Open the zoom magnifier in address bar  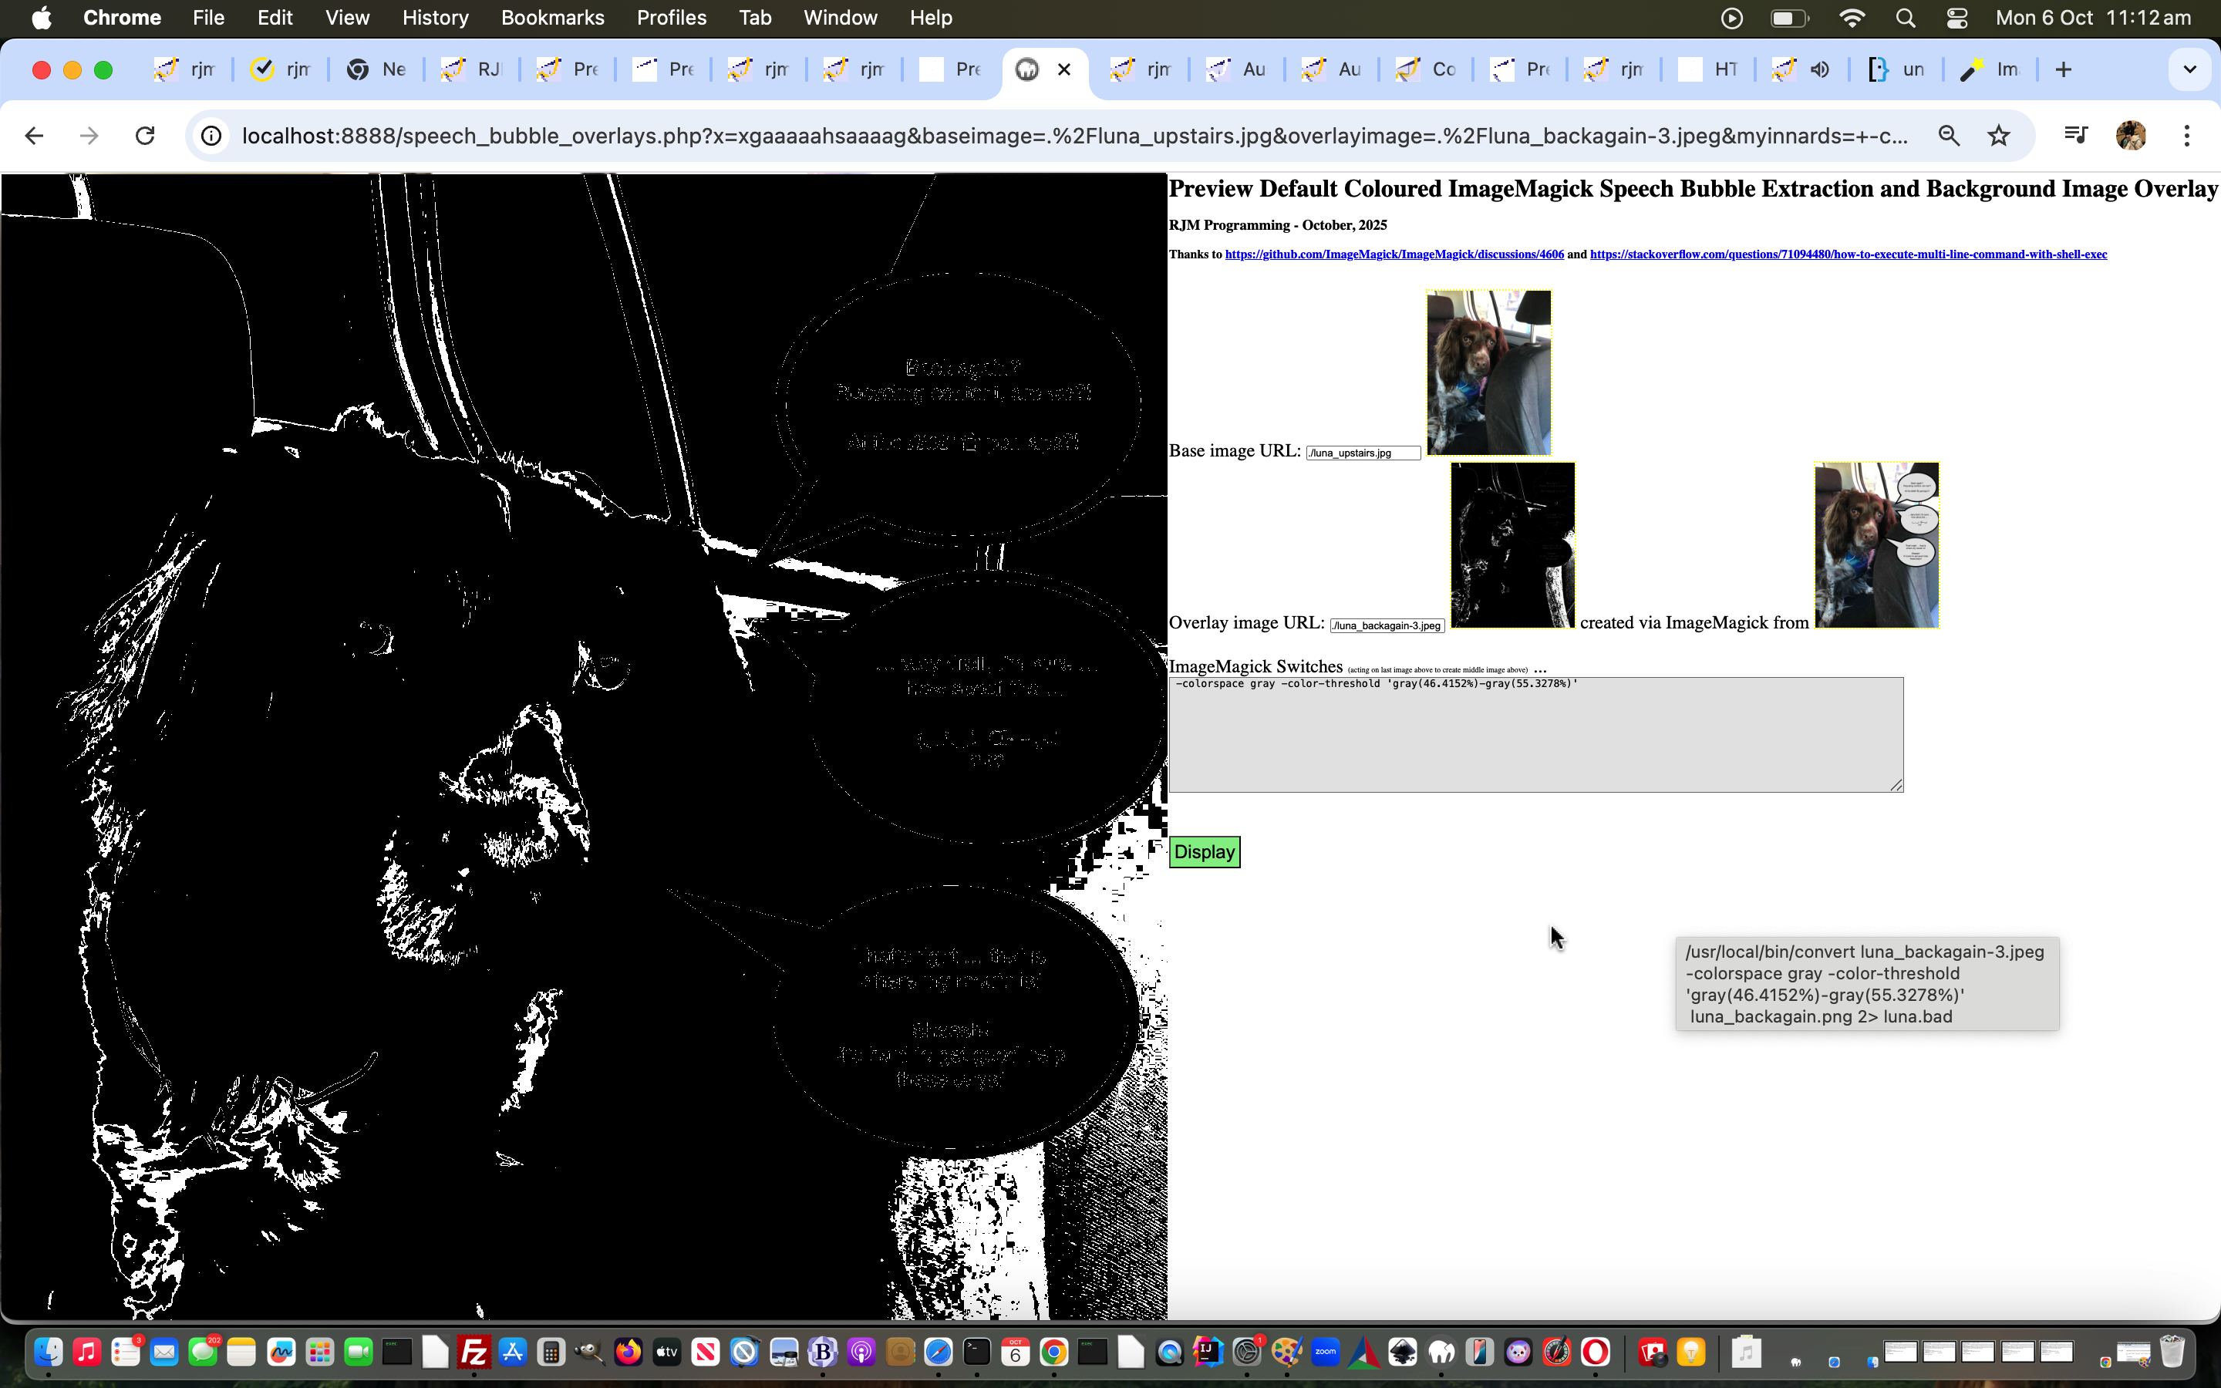pyautogui.click(x=1949, y=136)
